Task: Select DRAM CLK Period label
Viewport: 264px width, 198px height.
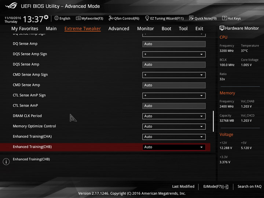Action: [x=27, y=116]
